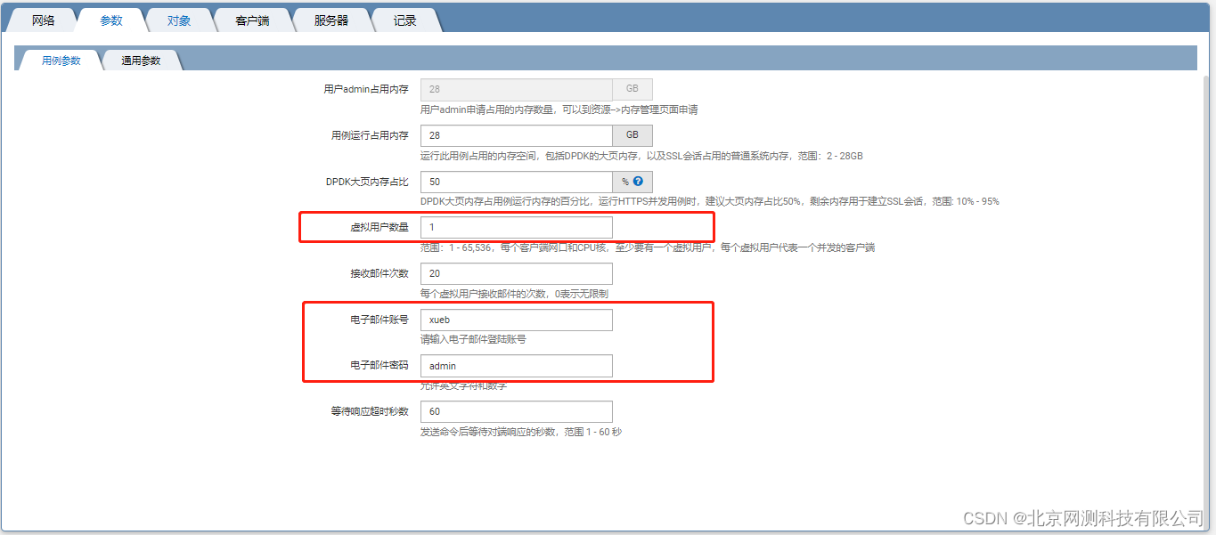Click the disabled 用户admin占用内存 field
This screenshot has height=535, width=1216.
tap(516, 89)
